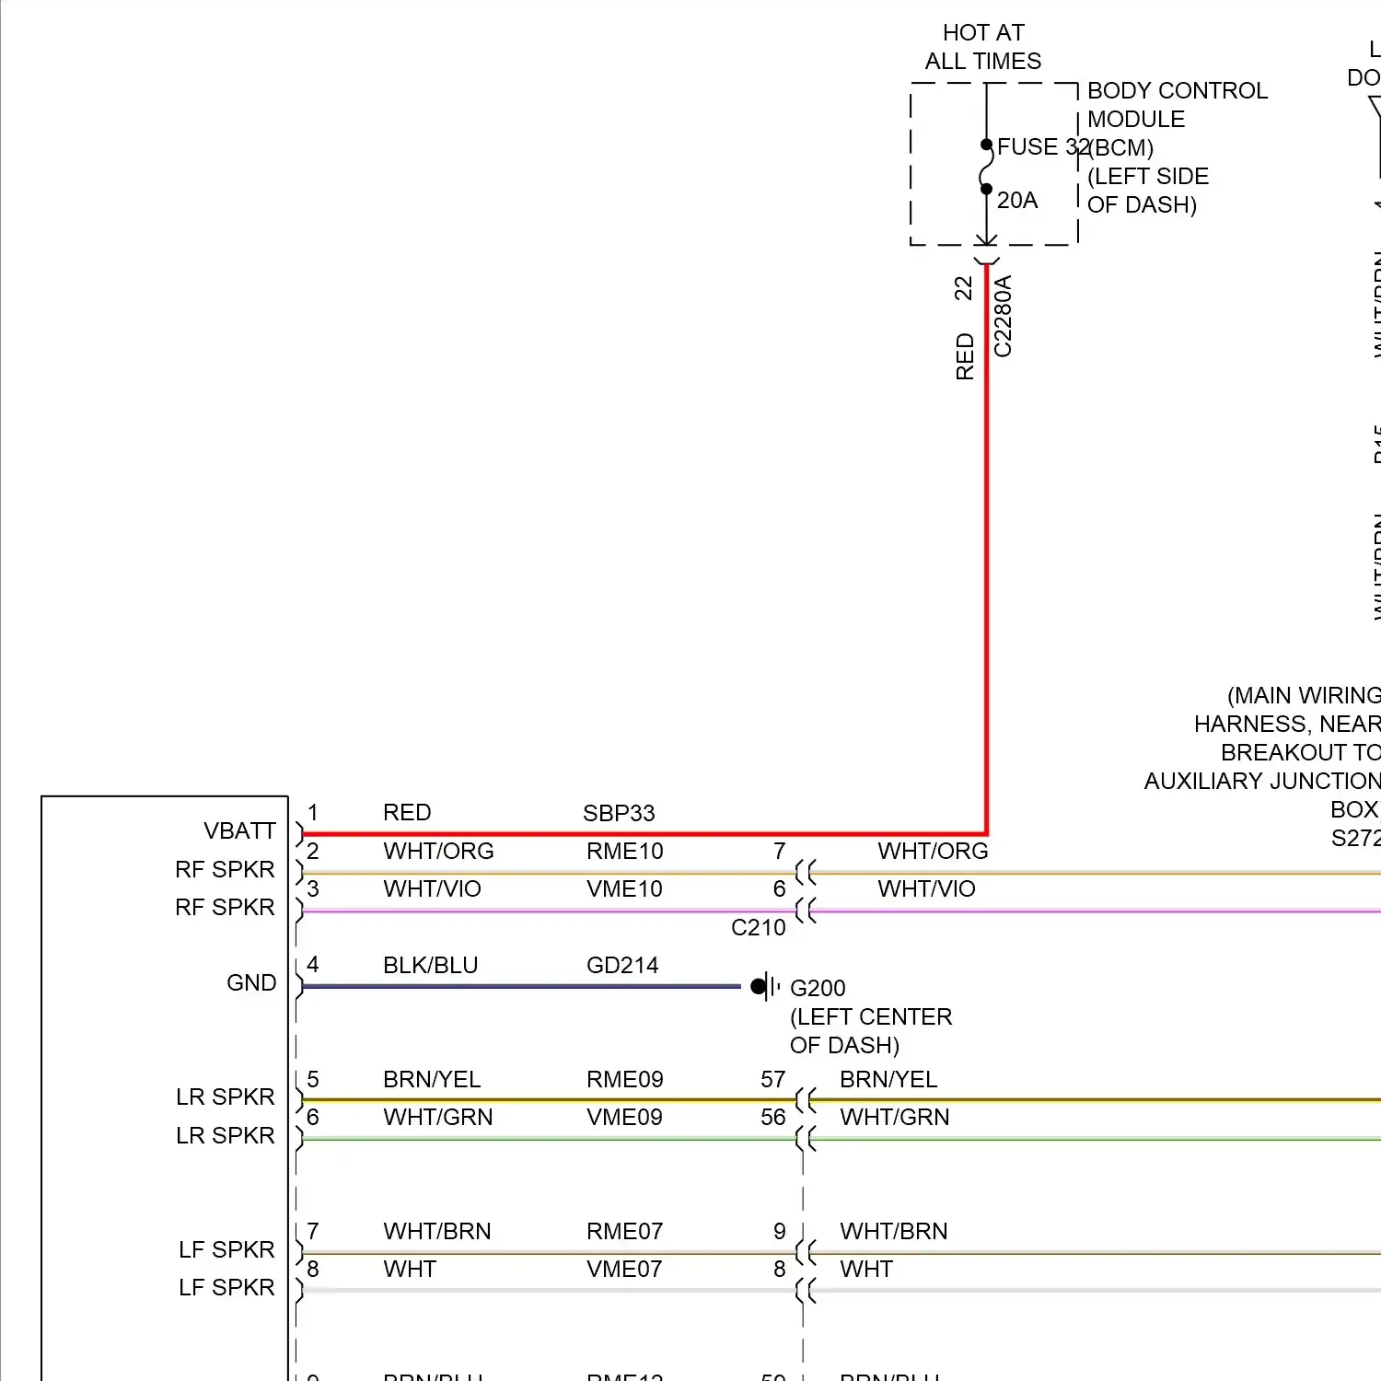Image resolution: width=1381 pixels, height=1381 pixels.
Task: Select the G200 ground label
Action: click(x=818, y=989)
